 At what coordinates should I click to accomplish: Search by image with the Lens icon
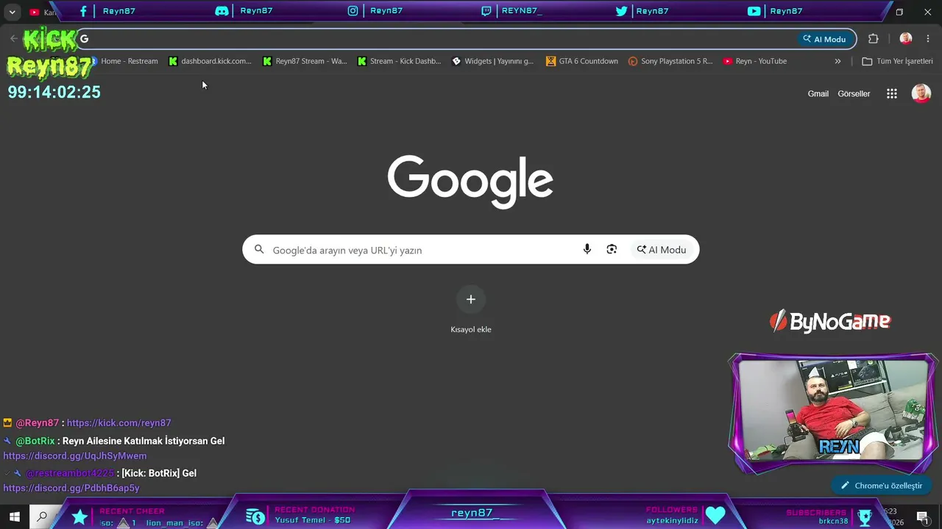612,250
